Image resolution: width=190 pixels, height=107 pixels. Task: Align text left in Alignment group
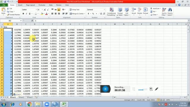click(x=52, y=14)
